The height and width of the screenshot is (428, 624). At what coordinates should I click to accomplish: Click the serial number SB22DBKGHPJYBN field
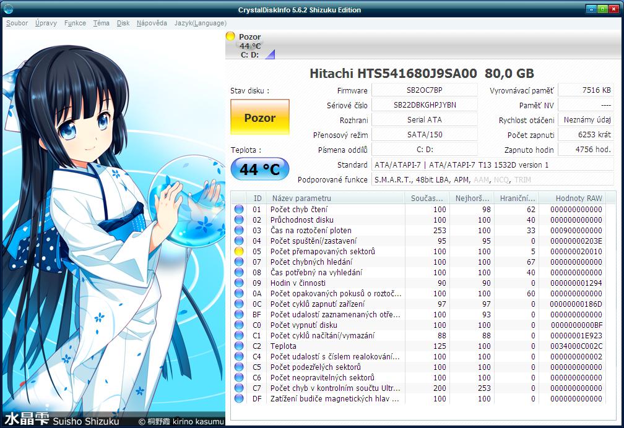[424, 105]
